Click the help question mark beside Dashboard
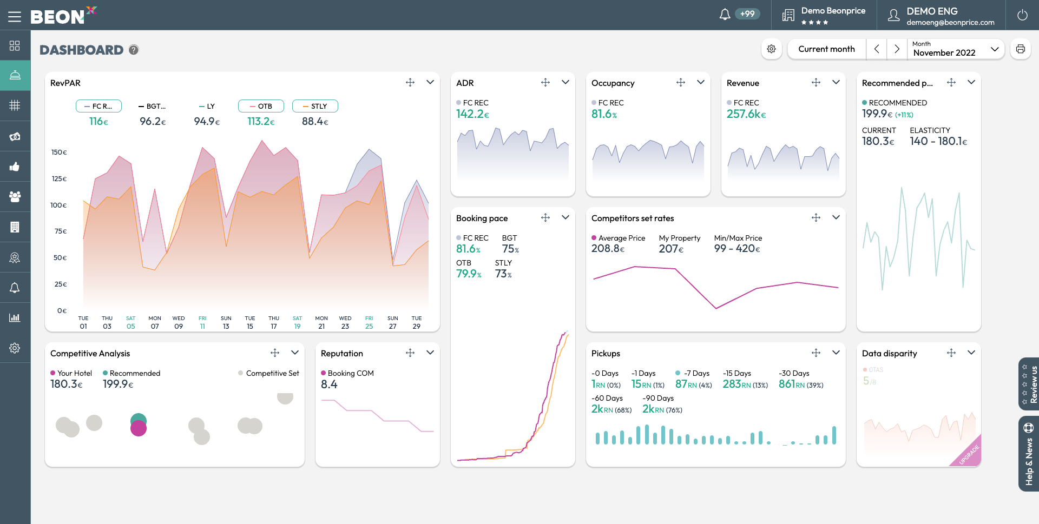The image size is (1039, 524). [134, 50]
